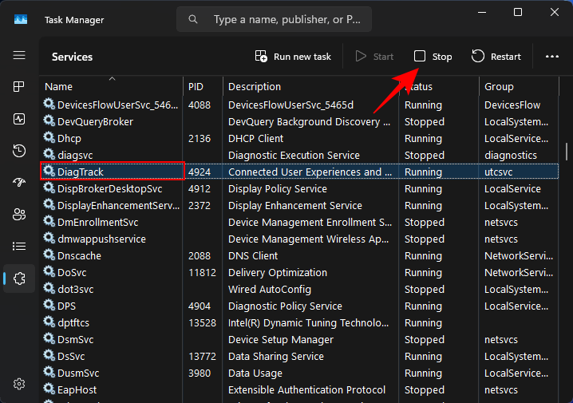This screenshot has width=573, height=403.
Task: Click PID 13528 cell
Action: click(202, 323)
